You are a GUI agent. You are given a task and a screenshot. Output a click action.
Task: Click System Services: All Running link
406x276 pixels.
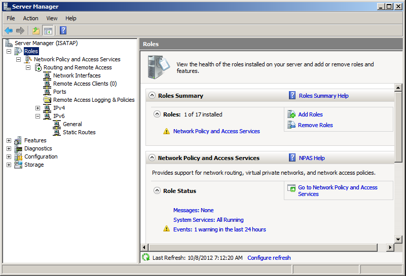[208, 220]
